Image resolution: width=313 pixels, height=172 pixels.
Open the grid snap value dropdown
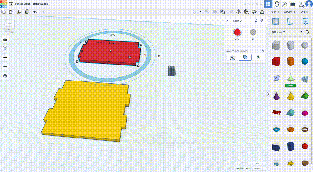click(259, 169)
